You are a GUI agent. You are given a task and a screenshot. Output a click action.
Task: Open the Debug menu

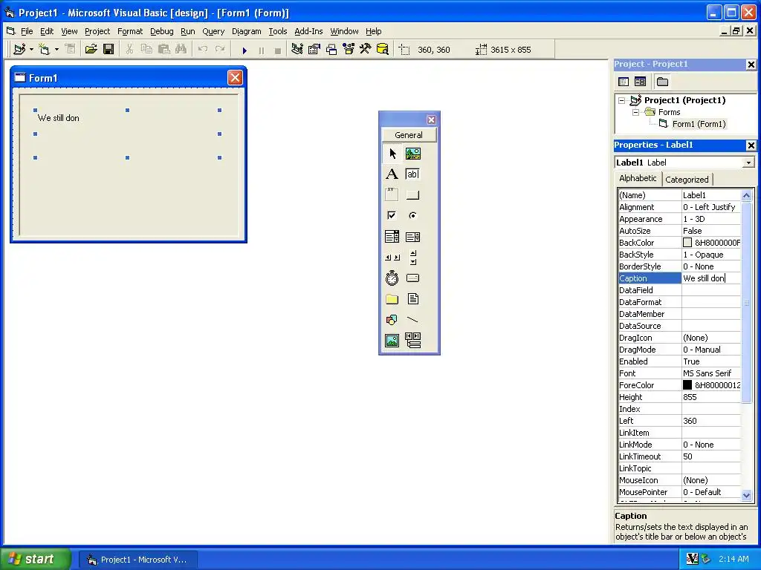pyautogui.click(x=161, y=31)
